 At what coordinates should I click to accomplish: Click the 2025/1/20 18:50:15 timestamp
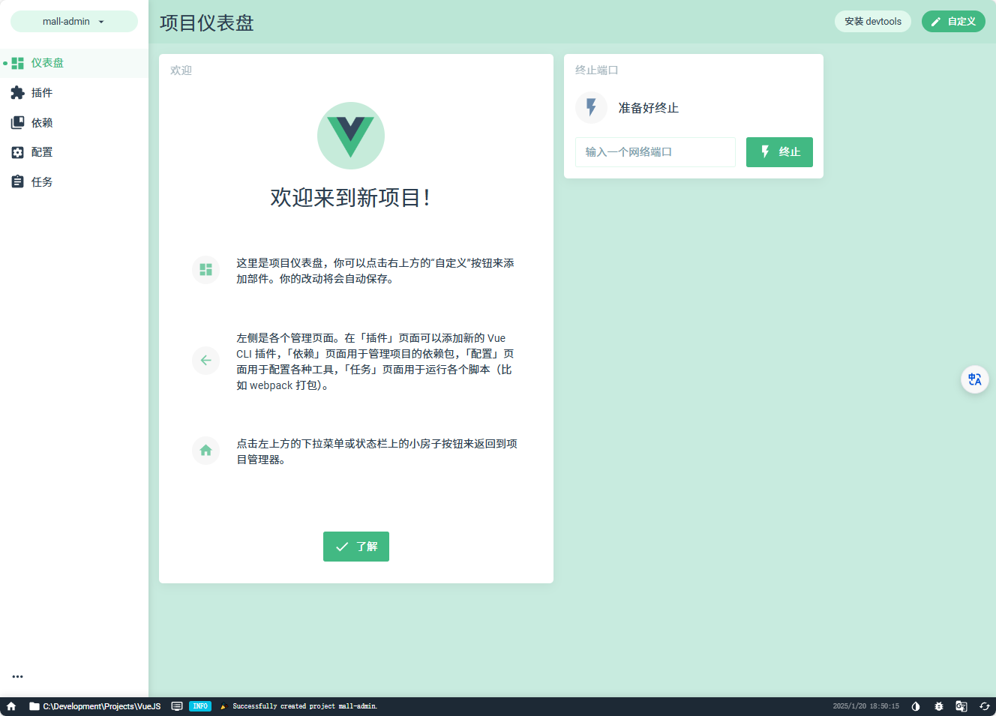pyautogui.click(x=865, y=706)
